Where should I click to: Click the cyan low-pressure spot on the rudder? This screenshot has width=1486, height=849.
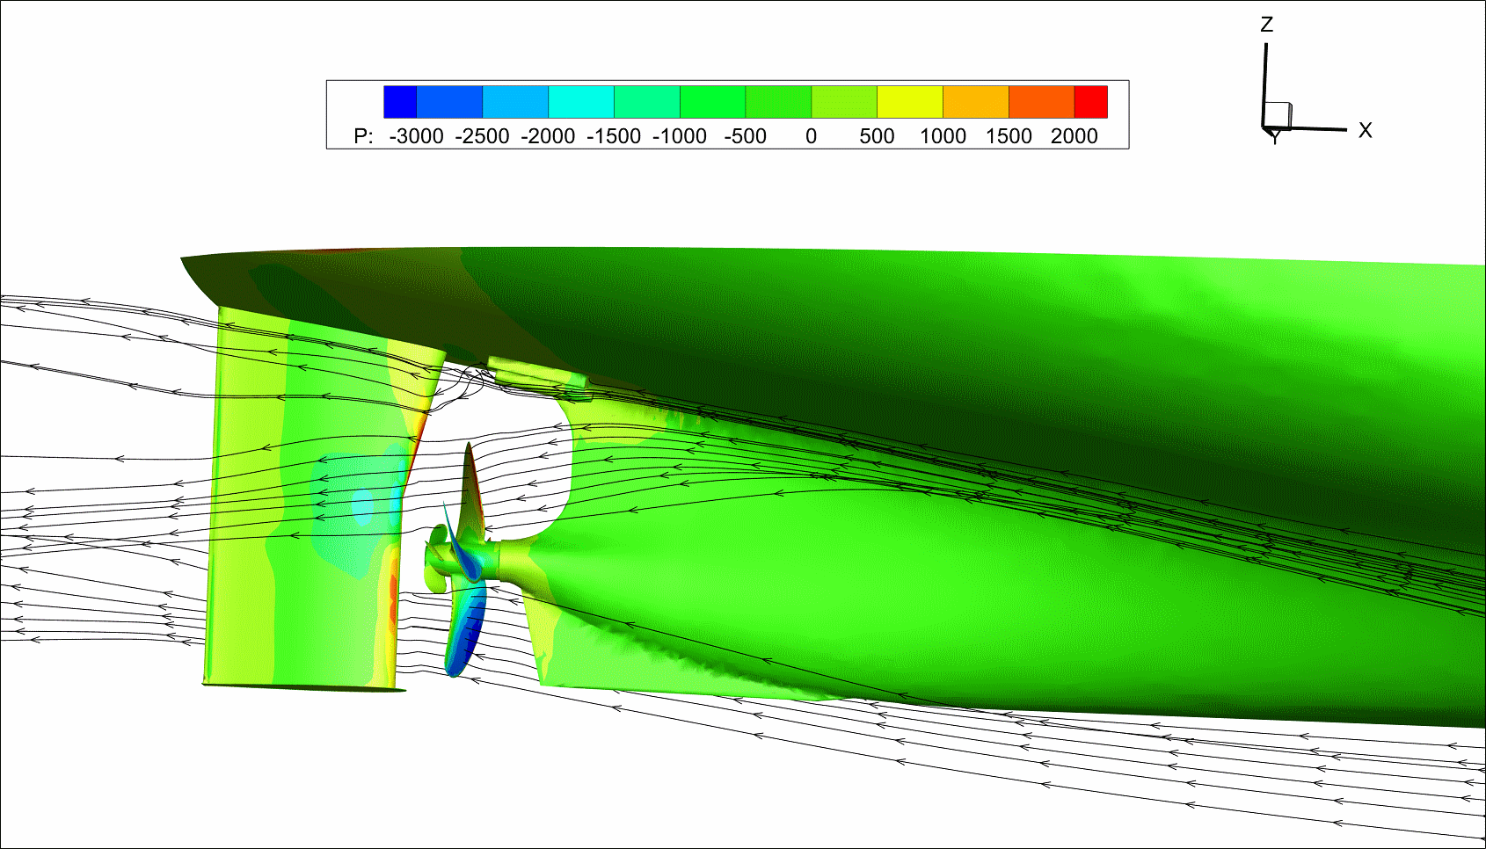(x=362, y=507)
